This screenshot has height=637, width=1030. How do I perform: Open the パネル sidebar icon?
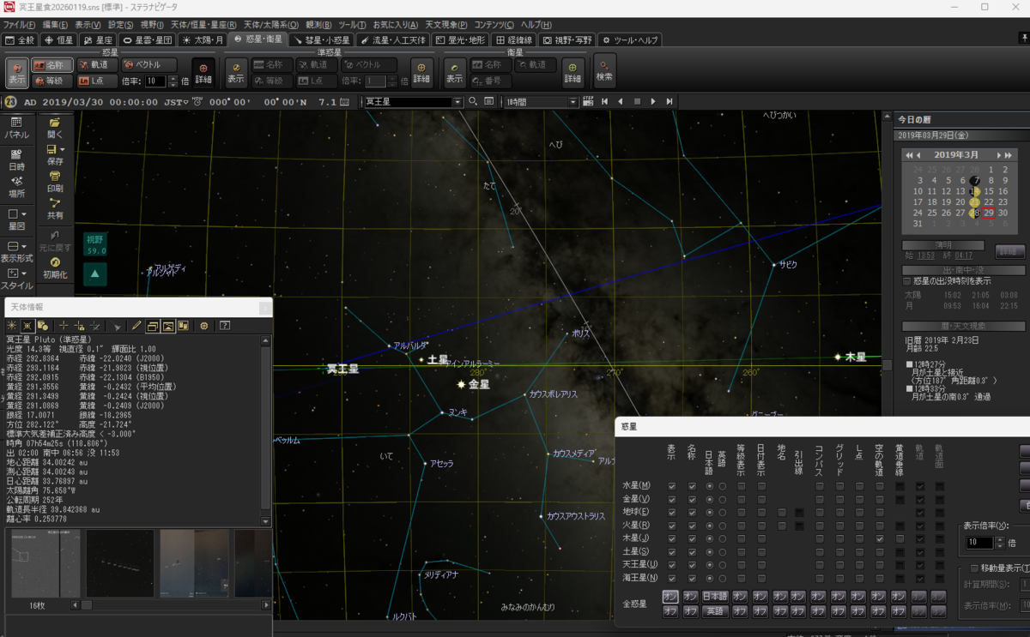pyautogui.click(x=16, y=128)
